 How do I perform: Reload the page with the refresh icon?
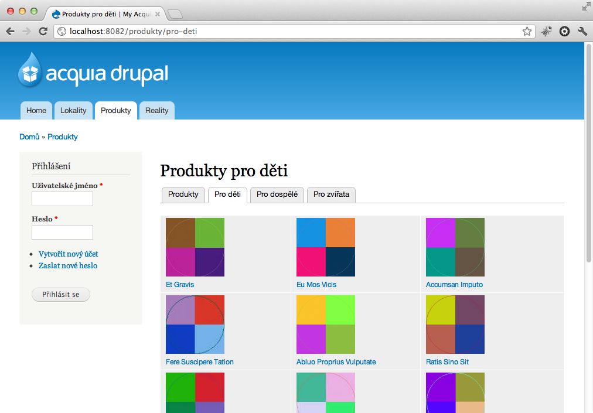pyautogui.click(x=43, y=31)
